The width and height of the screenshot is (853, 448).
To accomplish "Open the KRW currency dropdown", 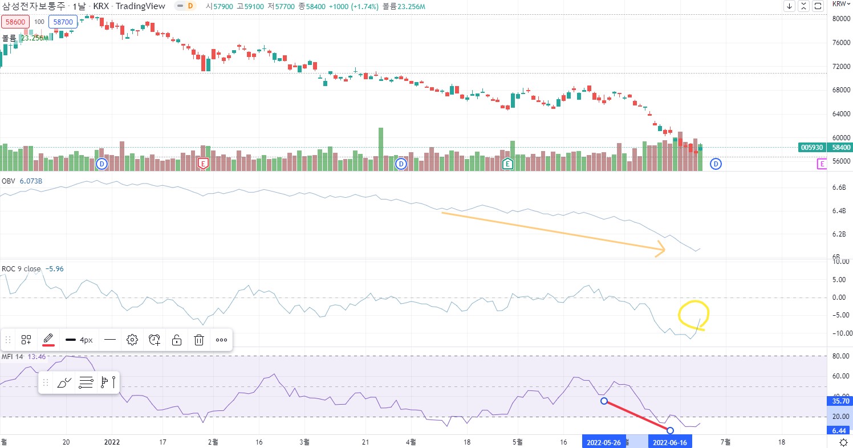I will [842, 3].
